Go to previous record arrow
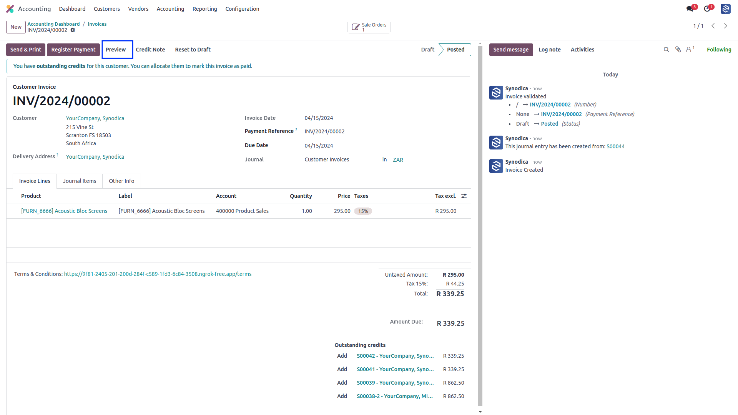The image size is (738, 415). click(x=713, y=26)
